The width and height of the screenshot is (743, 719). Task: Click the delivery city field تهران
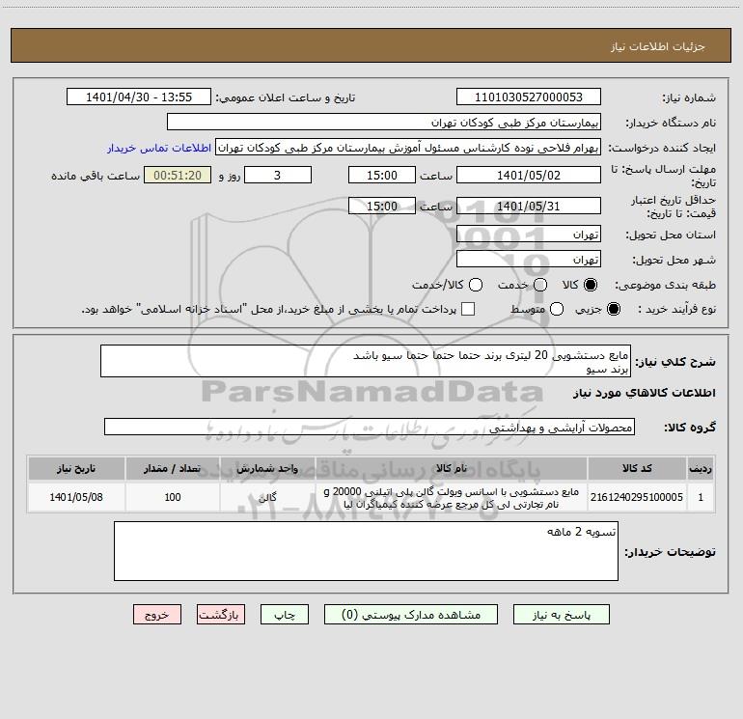529,260
